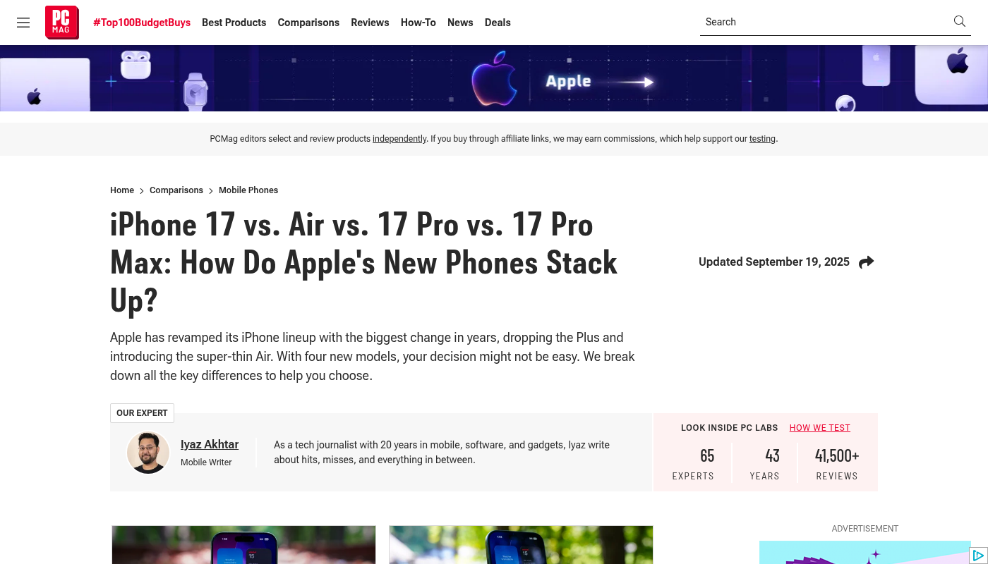Click the AdChoices icon on advertisement
Screen dimensions: 988x564
tap(978, 556)
